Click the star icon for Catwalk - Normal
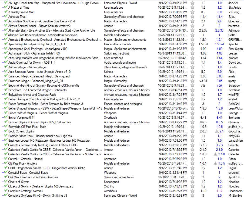The height and width of the screenshot is (198, 244). [x=192, y=159]
